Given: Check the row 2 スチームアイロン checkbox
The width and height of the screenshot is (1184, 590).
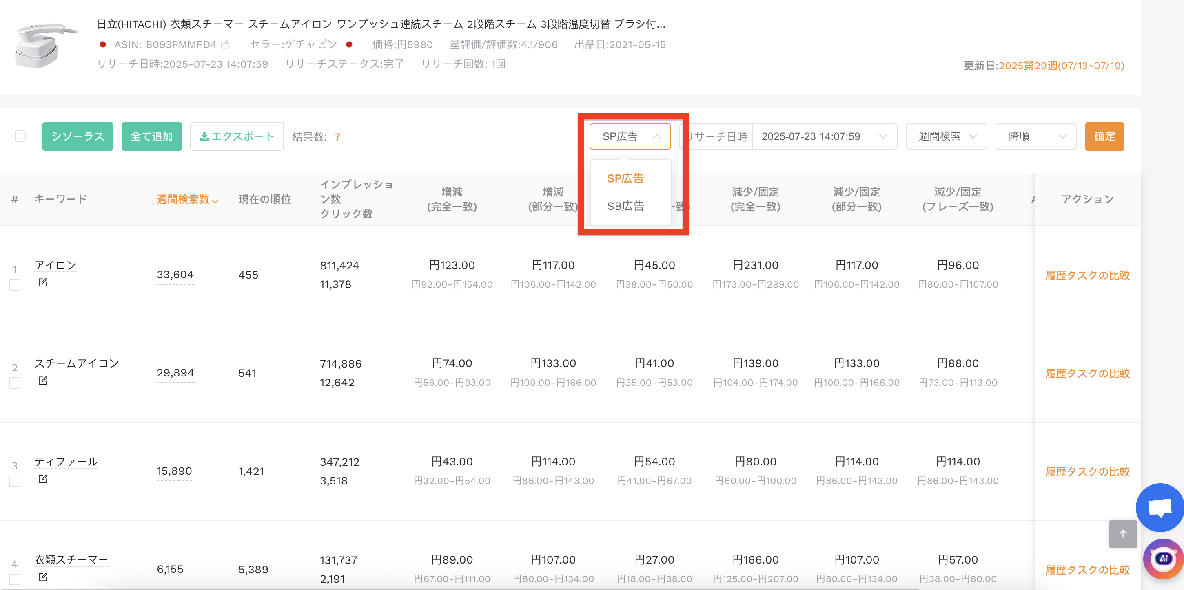Looking at the screenshot, I should pyautogui.click(x=15, y=383).
